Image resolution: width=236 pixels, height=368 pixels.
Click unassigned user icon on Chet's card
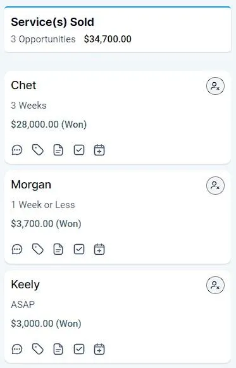[215, 86]
